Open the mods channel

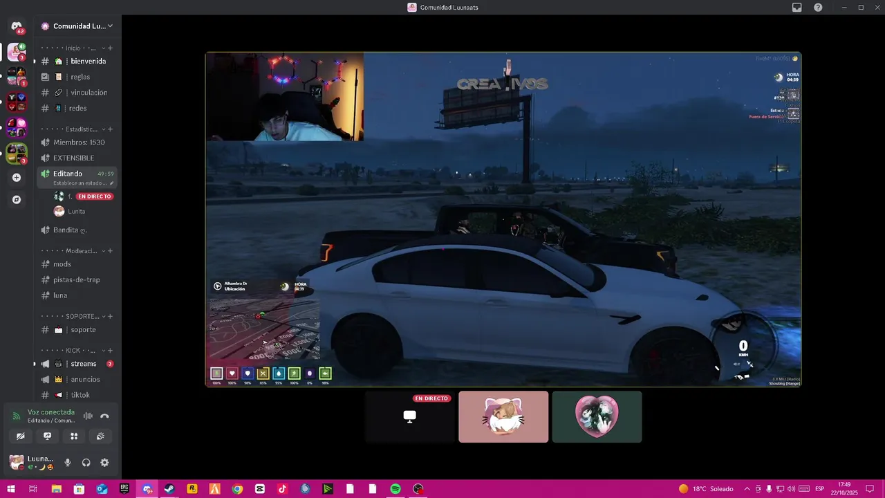pyautogui.click(x=77, y=264)
